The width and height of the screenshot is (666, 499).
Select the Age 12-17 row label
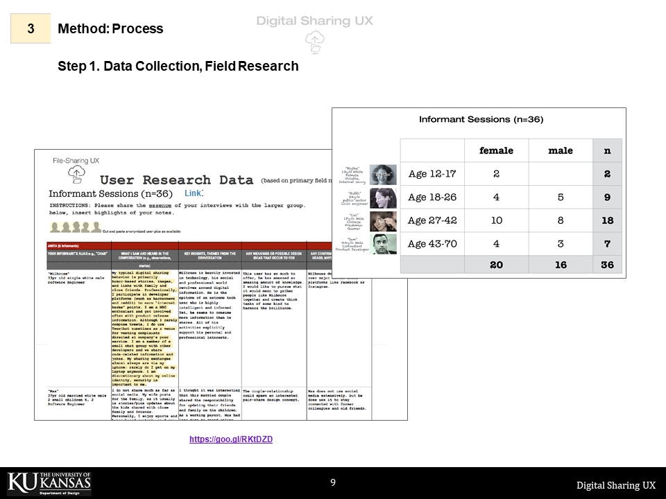point(432,174)
